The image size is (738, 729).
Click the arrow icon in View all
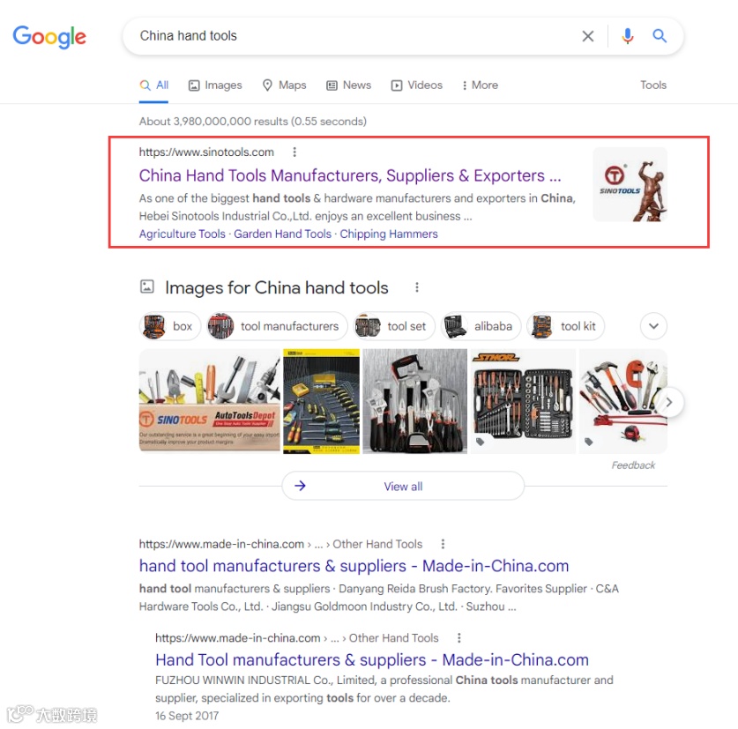(x=301, y=486)
